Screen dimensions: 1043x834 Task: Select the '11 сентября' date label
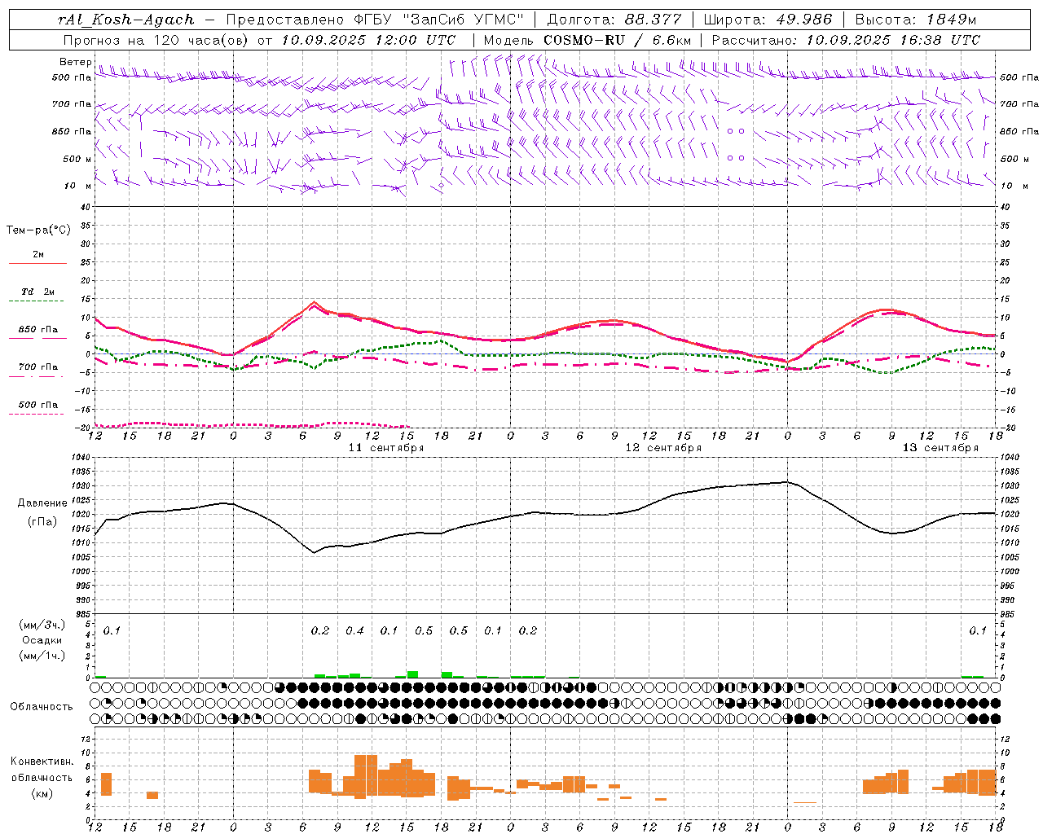(x=386, y=448)
